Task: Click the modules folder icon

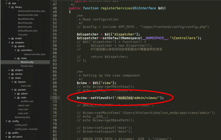Action: pos(12,42)
